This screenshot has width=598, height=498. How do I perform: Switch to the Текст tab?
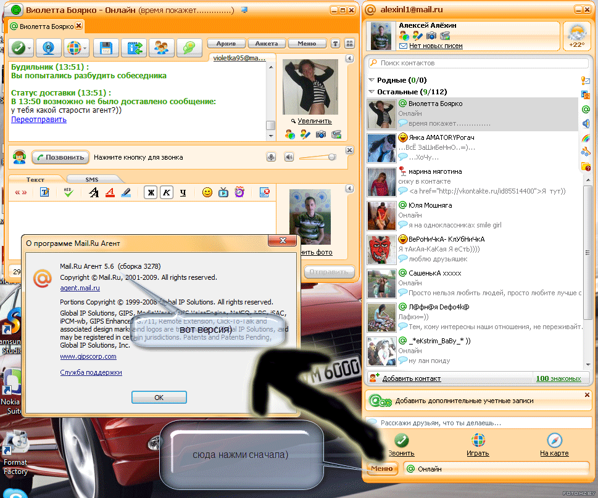pos(35,179)
